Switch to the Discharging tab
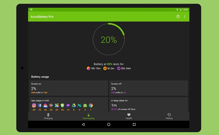The width and height of the screenshot is (219, 135). pyautogui.click(x=88, y=116)
